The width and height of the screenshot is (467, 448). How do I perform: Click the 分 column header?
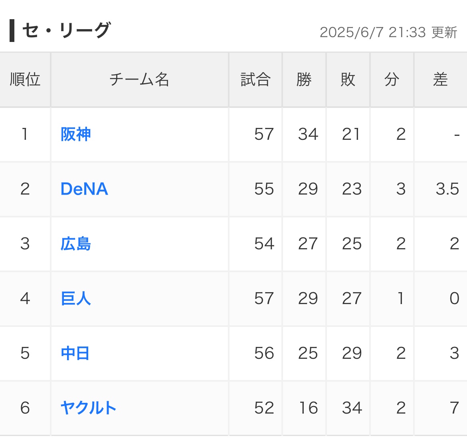392,80
